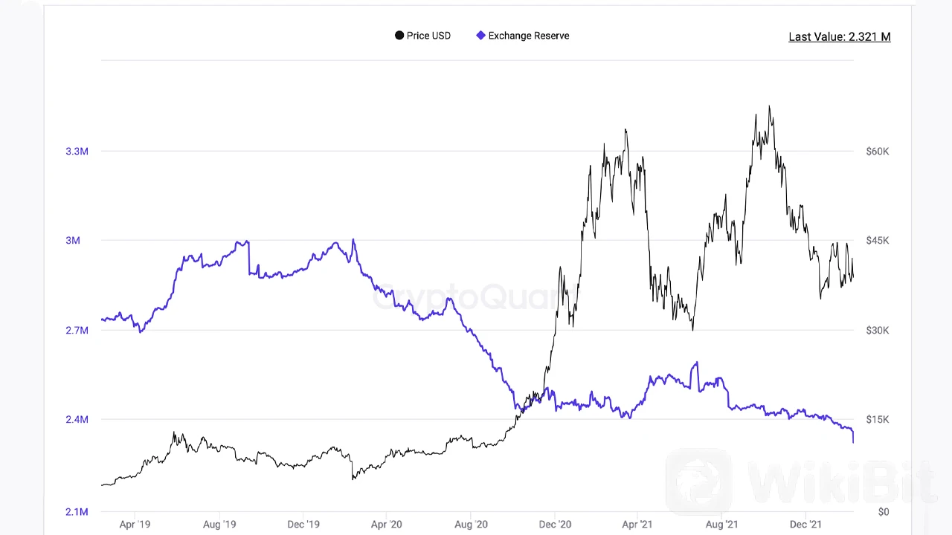
Task: Toggle the Exchange Reserve series label
Action: (x=528, y=36)
